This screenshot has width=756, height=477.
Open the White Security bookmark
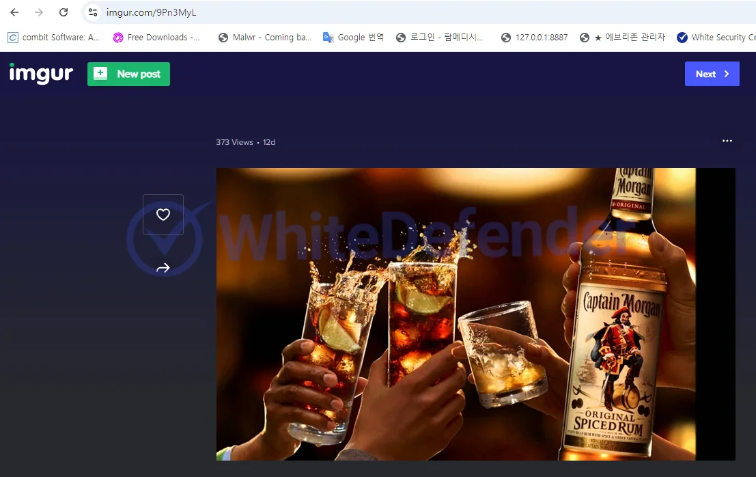tap(717, 38)
